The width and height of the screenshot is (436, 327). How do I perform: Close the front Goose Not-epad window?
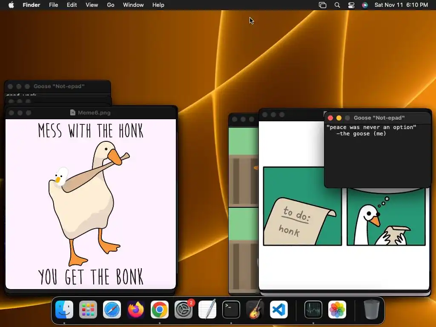tap(330, 118)
